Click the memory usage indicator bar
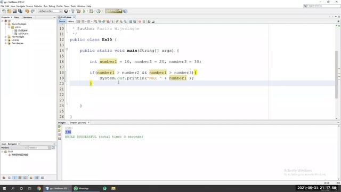Viewport: 341px width, 192px height. 113,11
